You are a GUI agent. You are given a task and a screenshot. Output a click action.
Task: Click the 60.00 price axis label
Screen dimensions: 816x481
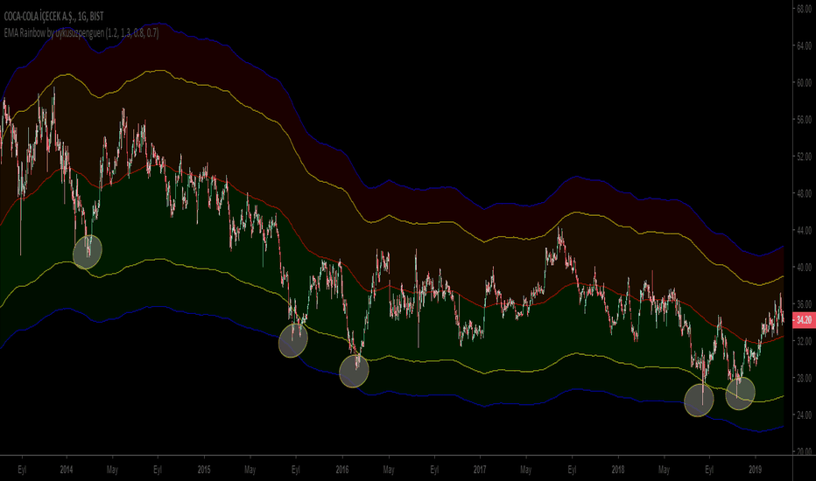pos(804,83)
